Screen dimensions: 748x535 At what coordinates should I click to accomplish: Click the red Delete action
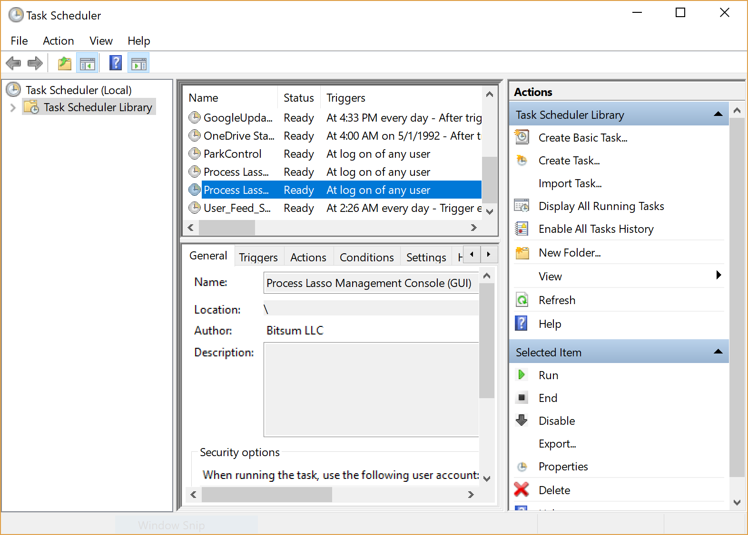[x=554, y=490]
